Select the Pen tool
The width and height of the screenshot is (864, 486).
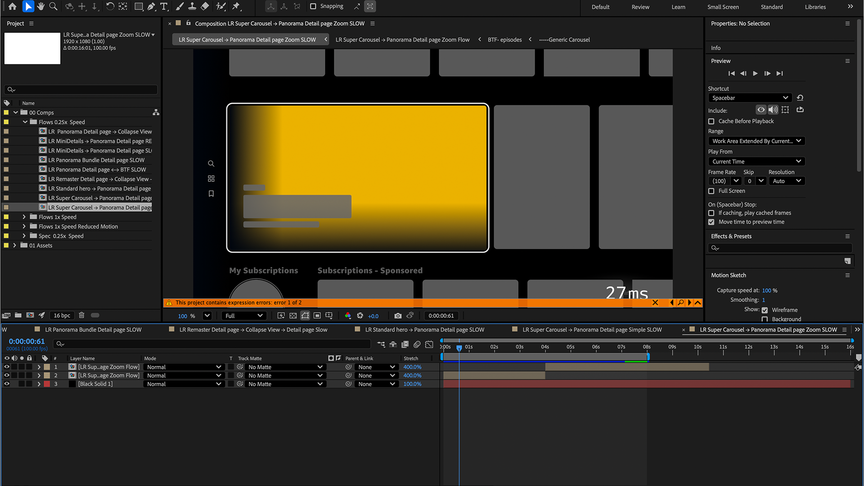coord(151,6)
